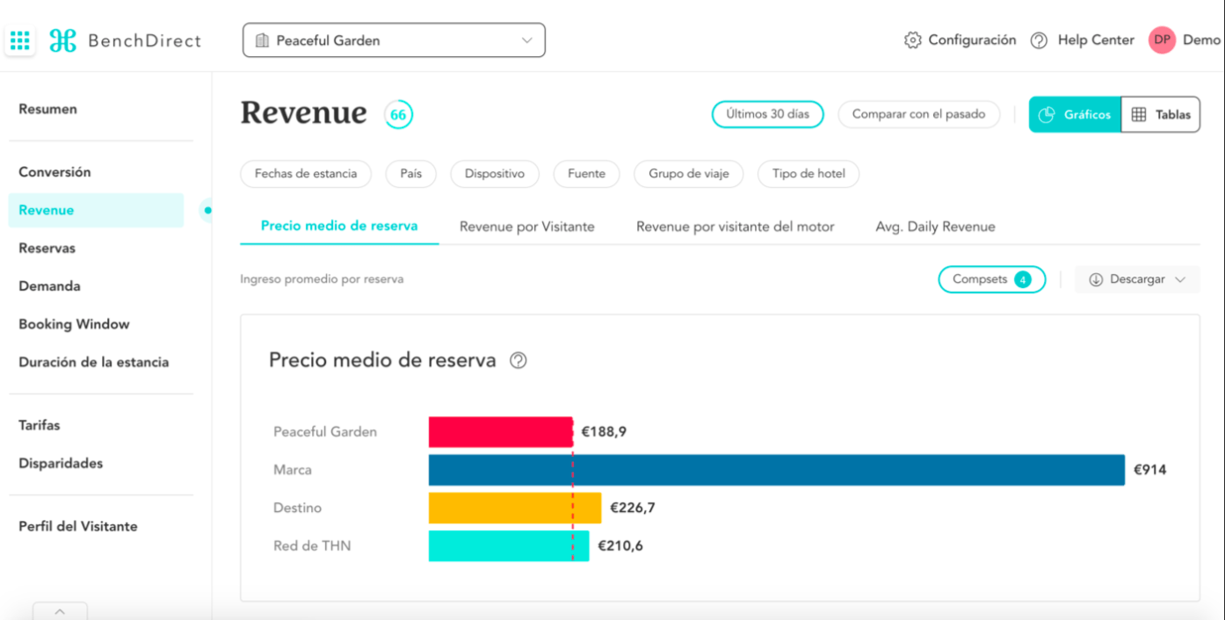The image size is (1225, 620).
Task: Toggle Comparar con el pasado
Action: [x=919, y=114]
